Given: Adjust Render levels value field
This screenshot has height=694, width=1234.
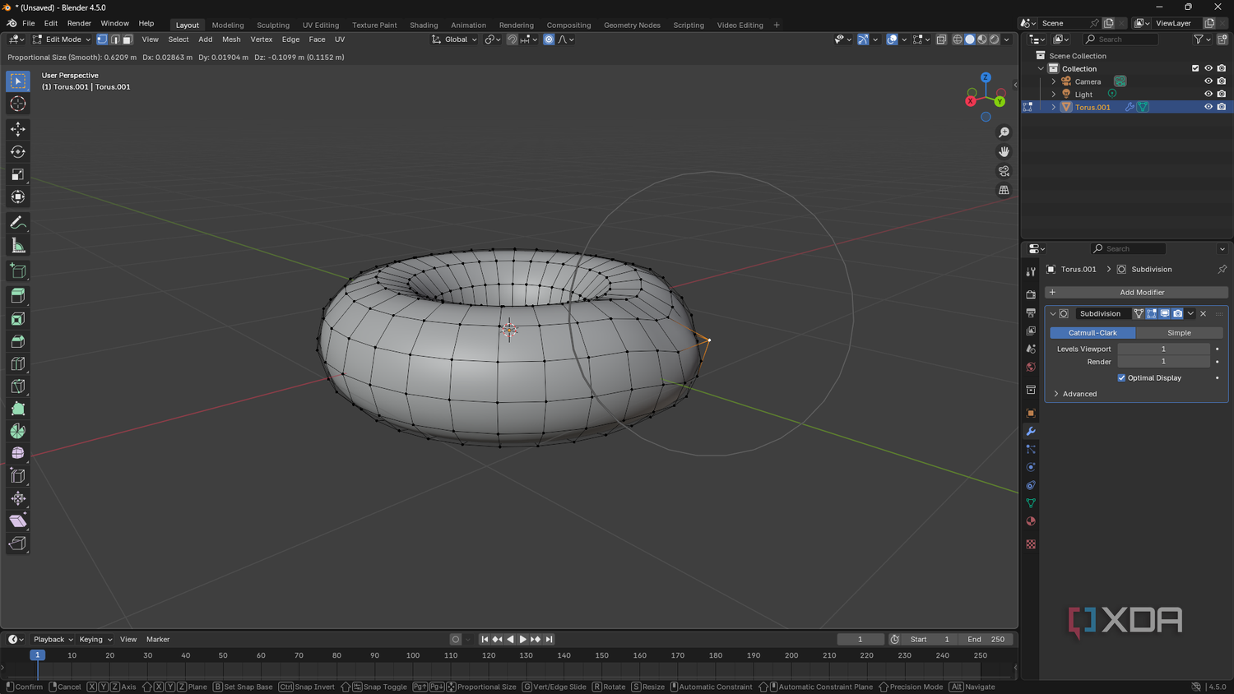Looking at the screenshot, I should click(x=1163, y=362).
